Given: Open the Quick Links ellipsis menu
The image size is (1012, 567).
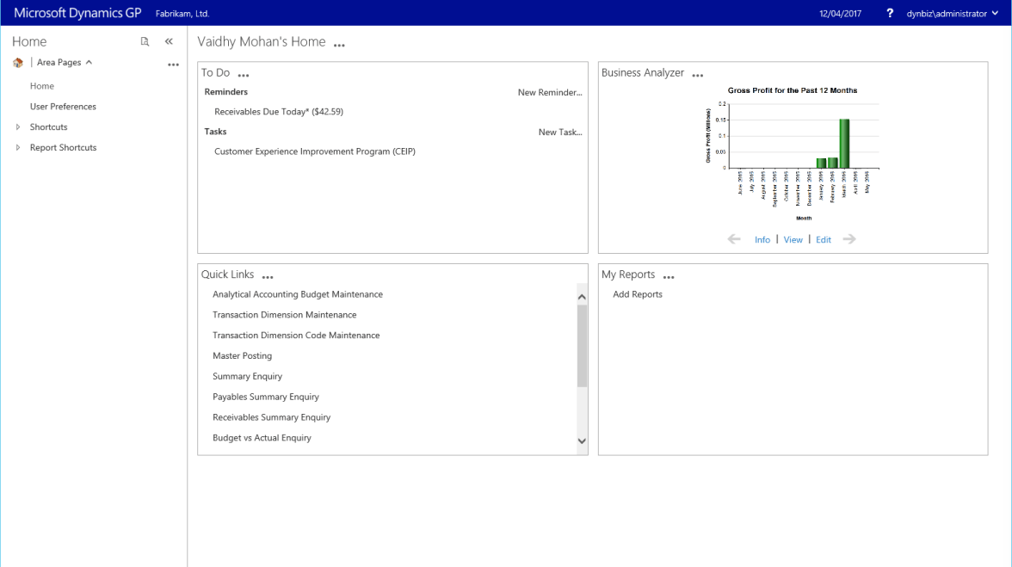Looking at the screenshot, I should 268,277.
